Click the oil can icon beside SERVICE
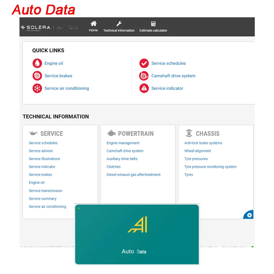Image resolution: width=274 pixels, height=274 pixels. pyautogui.click(x=33, y=133)
